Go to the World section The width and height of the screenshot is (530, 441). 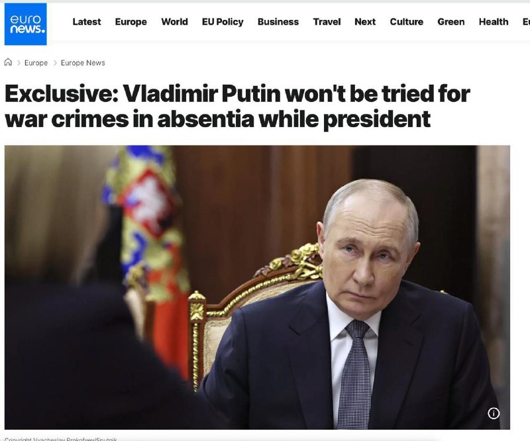[174, 22]
